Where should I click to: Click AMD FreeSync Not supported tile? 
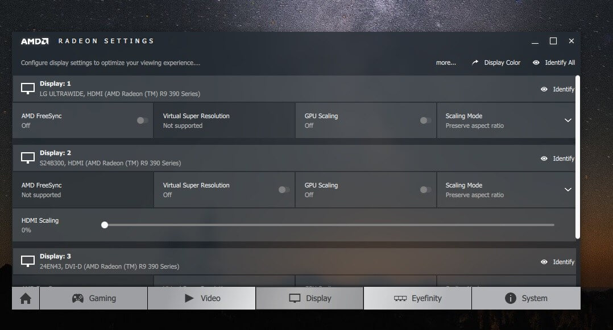[x=83, y=190]
